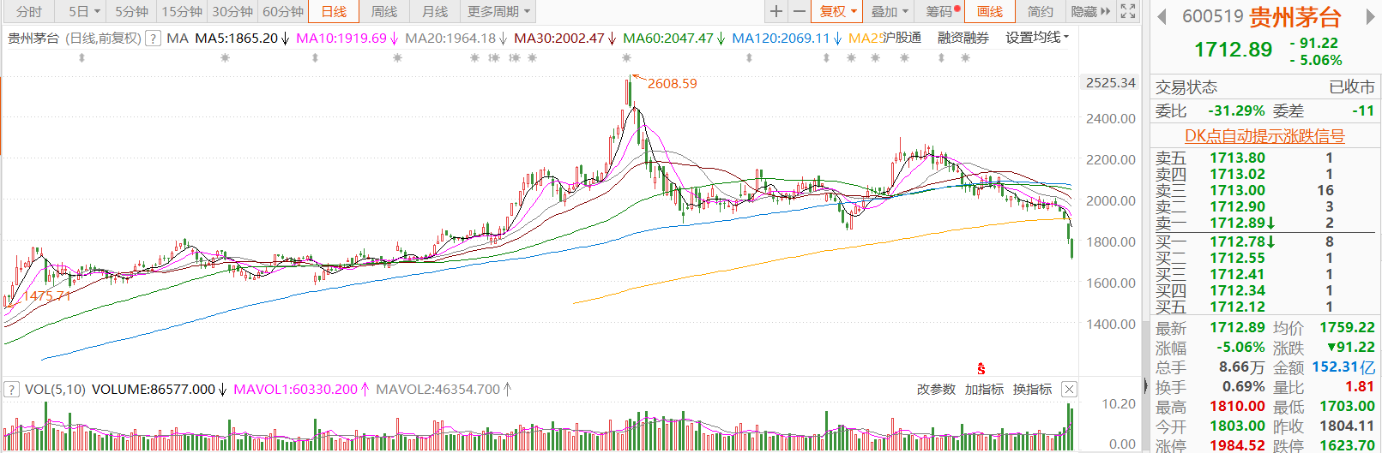Open the 复权 adjustment dropdown

point(837,11)
